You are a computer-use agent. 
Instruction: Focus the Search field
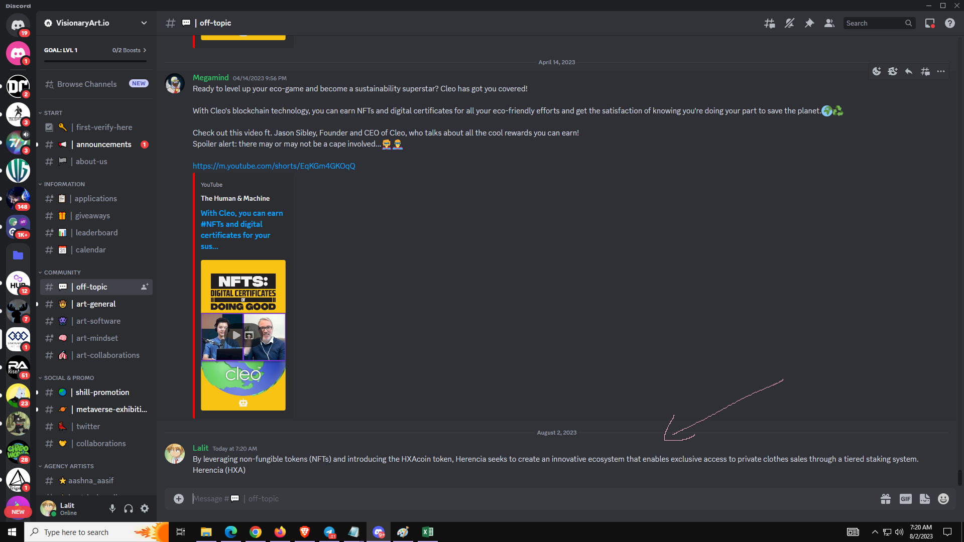point(879,23)
